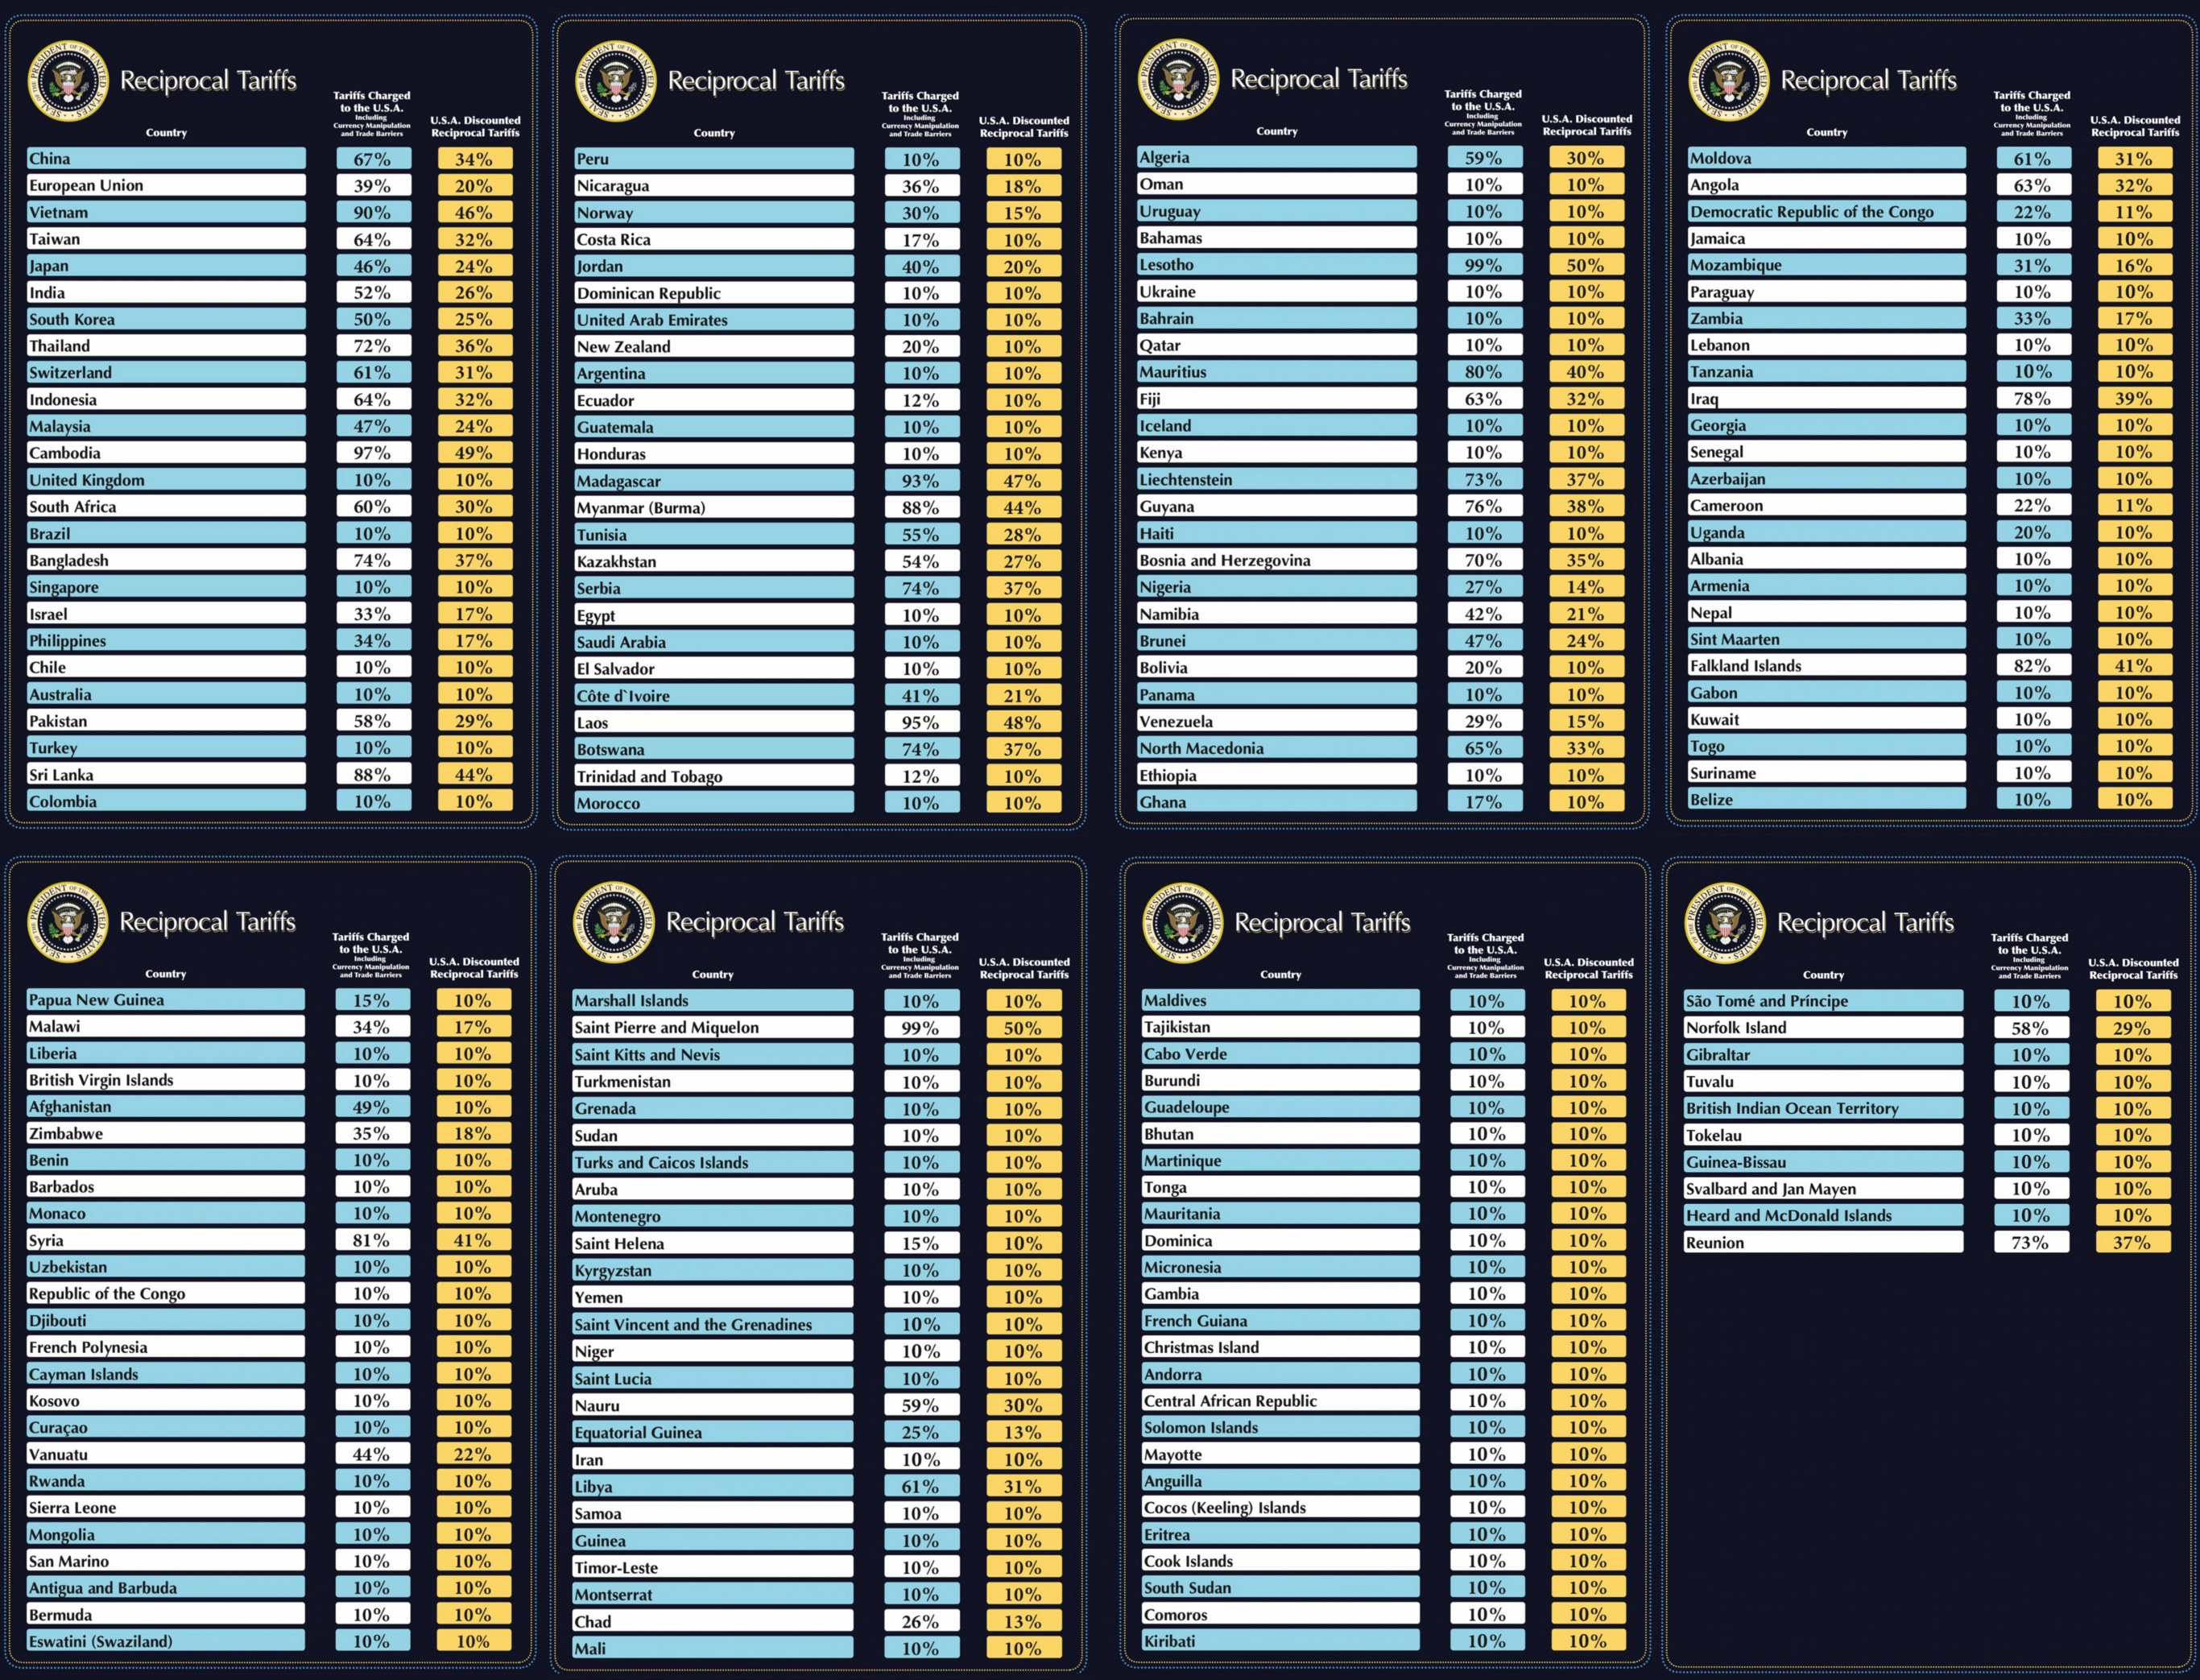The height and width of the screenshot is (1680, 2200).
Task: Click Norfolk Island's 58% tariffs charged value
Action: (x=2031, y=1028)
